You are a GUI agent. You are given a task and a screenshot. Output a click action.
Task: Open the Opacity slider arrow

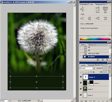(x=109, y=68)
